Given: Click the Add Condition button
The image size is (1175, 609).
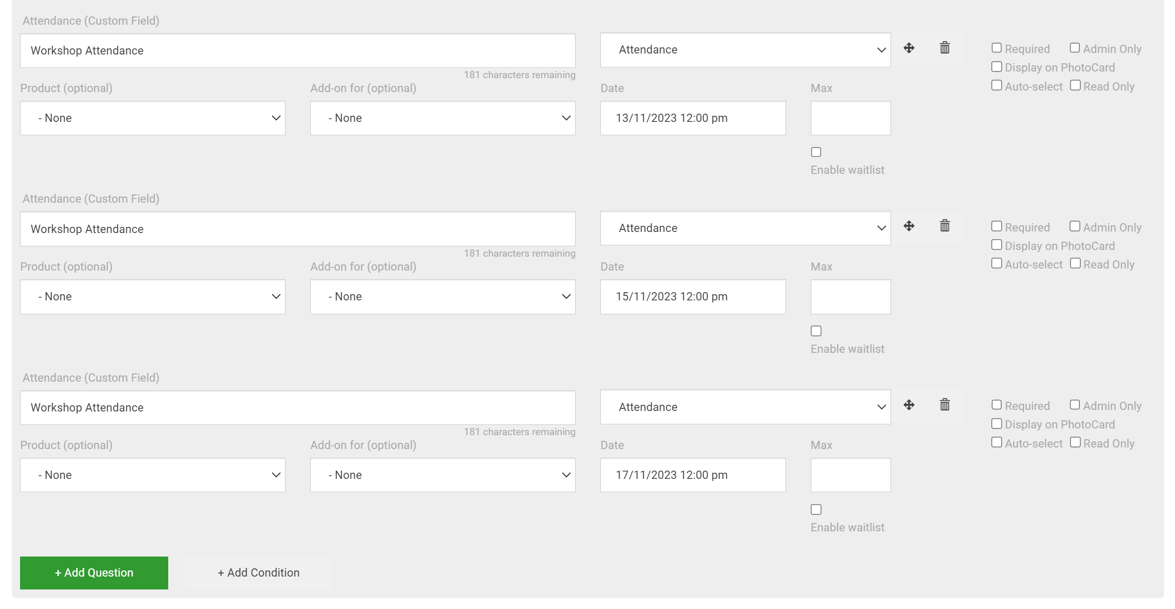Looking at the screenshot, I should coord(258,572).
